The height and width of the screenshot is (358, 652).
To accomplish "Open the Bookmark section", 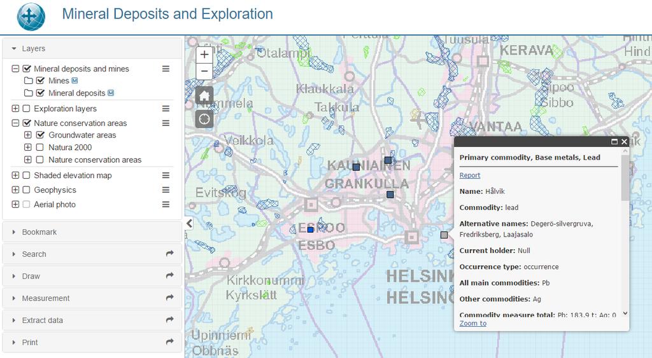I will coord(92,232).
